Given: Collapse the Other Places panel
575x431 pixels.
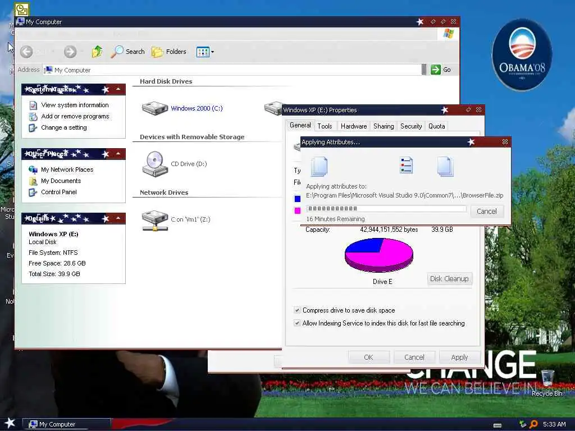Looking at the screenshot, I should coord(118,154).
